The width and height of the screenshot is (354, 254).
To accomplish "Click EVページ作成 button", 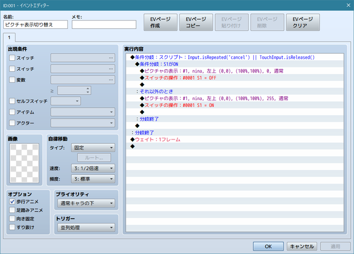I will click(160, 22).
